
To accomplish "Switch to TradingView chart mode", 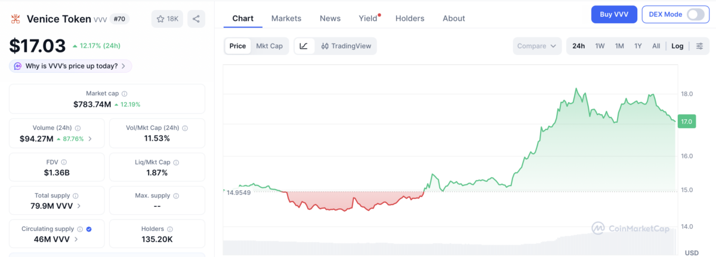I will [345, 46].
